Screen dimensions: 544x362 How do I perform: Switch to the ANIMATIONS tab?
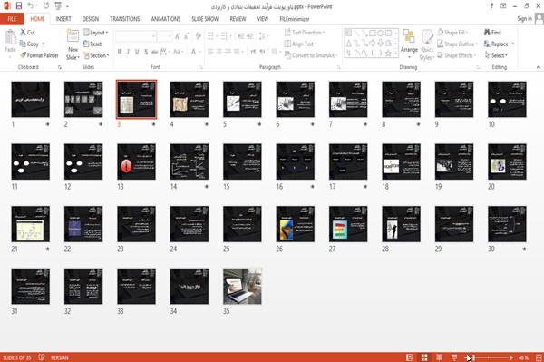click(166, 19)
